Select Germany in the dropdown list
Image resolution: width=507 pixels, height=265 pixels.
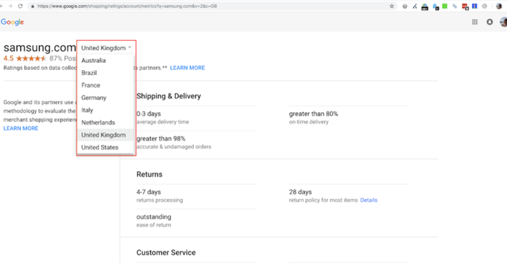coord(94,97)
